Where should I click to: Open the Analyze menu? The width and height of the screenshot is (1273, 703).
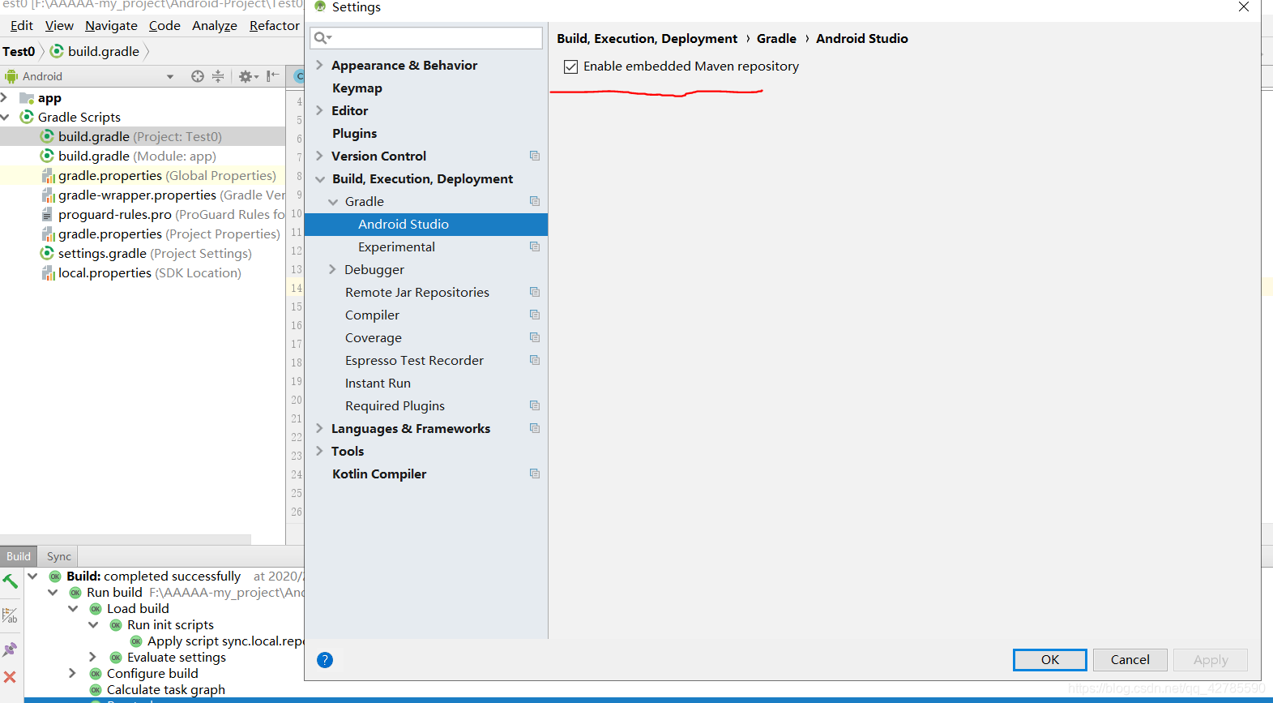coord(215,26)
